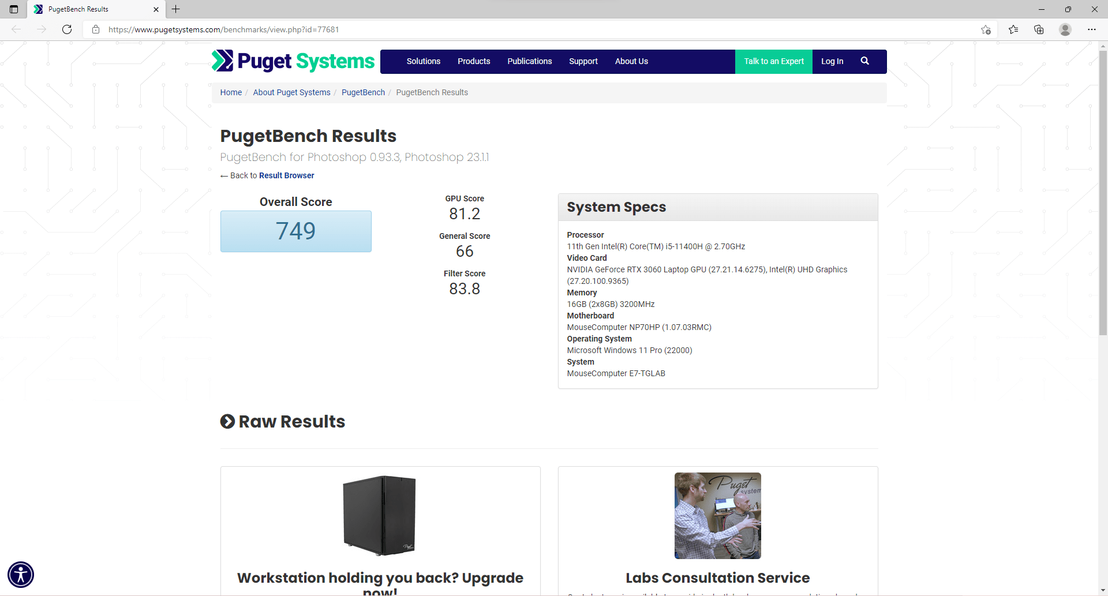Click the PugetBench Results breadcrumb text
Image resolution: width=1108 pixels, height=596 pixels.
pyautogui.click(x=432, y=92)
